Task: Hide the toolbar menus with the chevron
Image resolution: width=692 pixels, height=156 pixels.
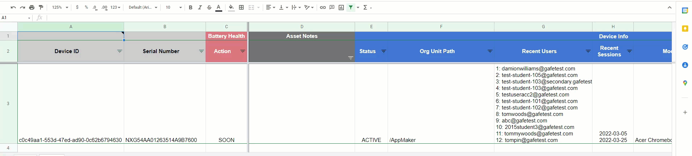Action: click(670, 7)
